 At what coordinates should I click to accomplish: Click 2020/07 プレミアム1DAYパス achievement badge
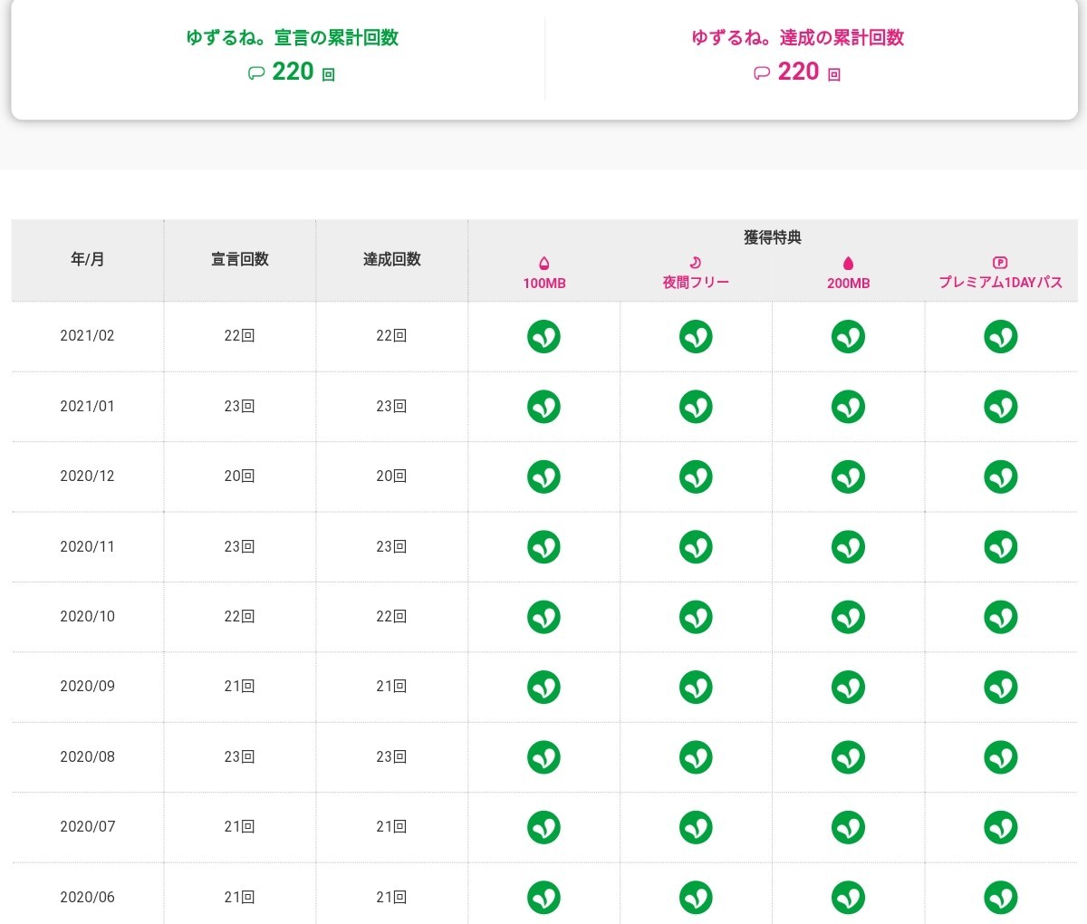(x=1000, y=827)
